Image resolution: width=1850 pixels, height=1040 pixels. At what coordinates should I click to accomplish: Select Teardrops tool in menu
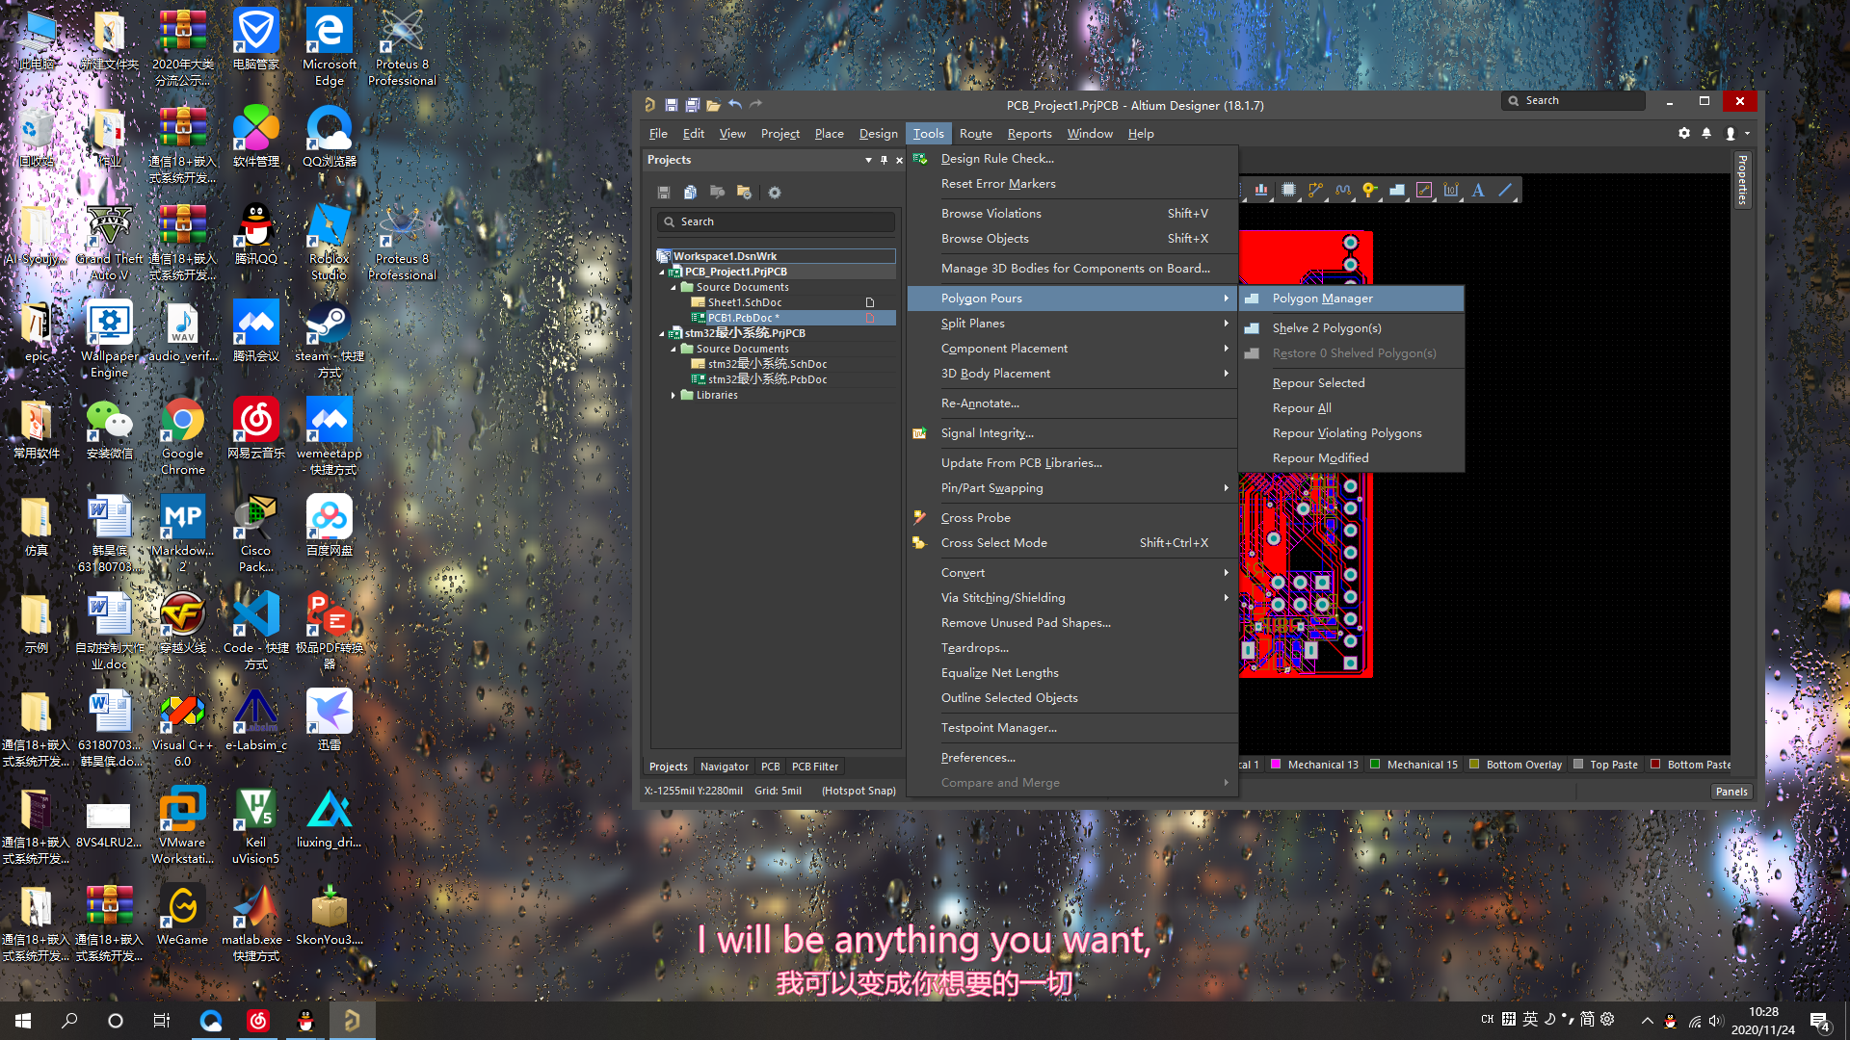973,646
